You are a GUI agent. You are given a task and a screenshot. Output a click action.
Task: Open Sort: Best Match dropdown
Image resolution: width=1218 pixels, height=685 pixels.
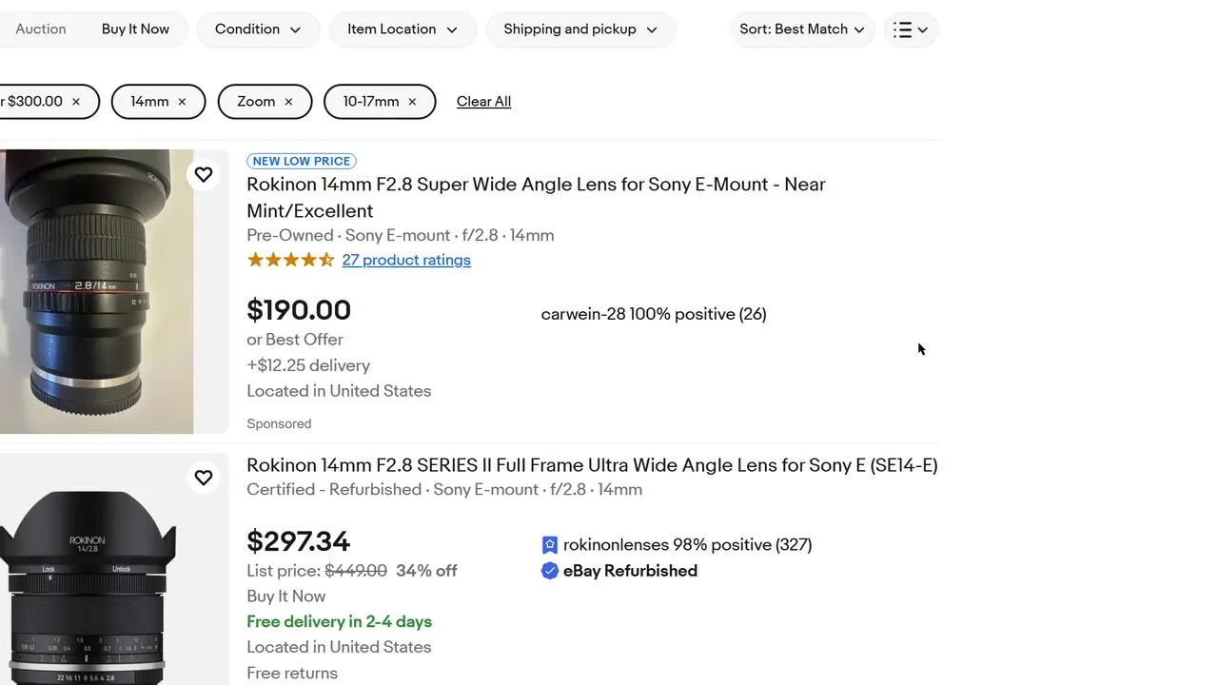coord(801,29)
